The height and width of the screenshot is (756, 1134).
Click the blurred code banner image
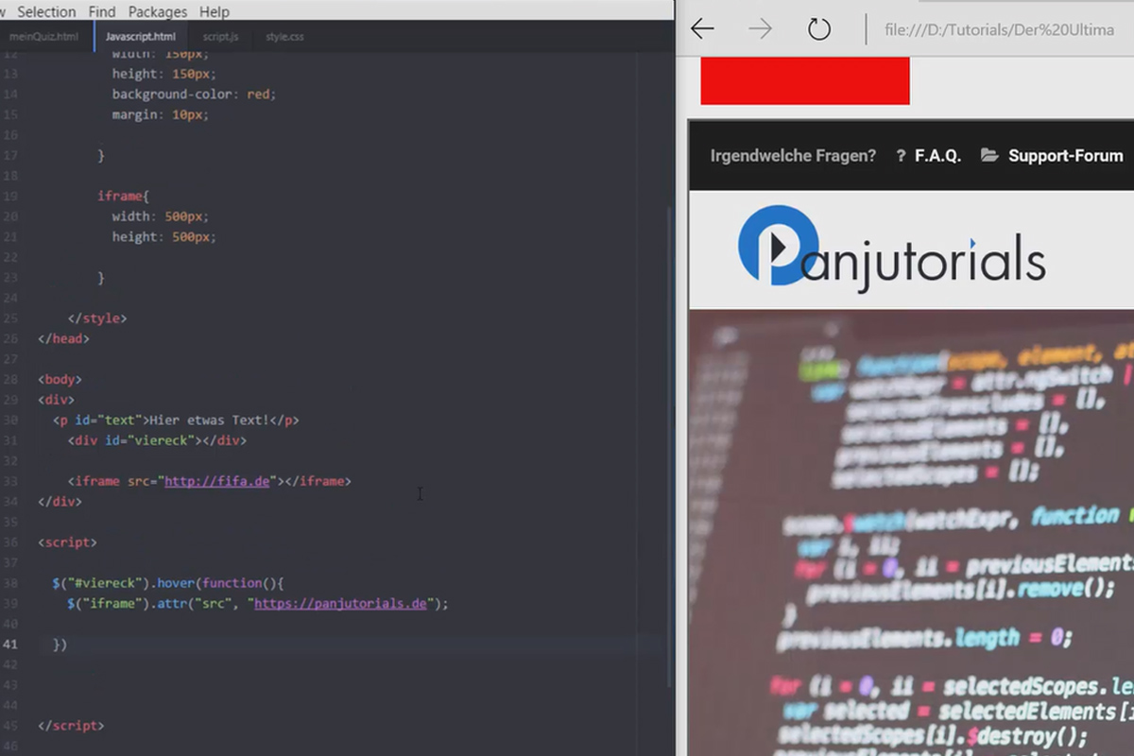click(x=912, y=532)
